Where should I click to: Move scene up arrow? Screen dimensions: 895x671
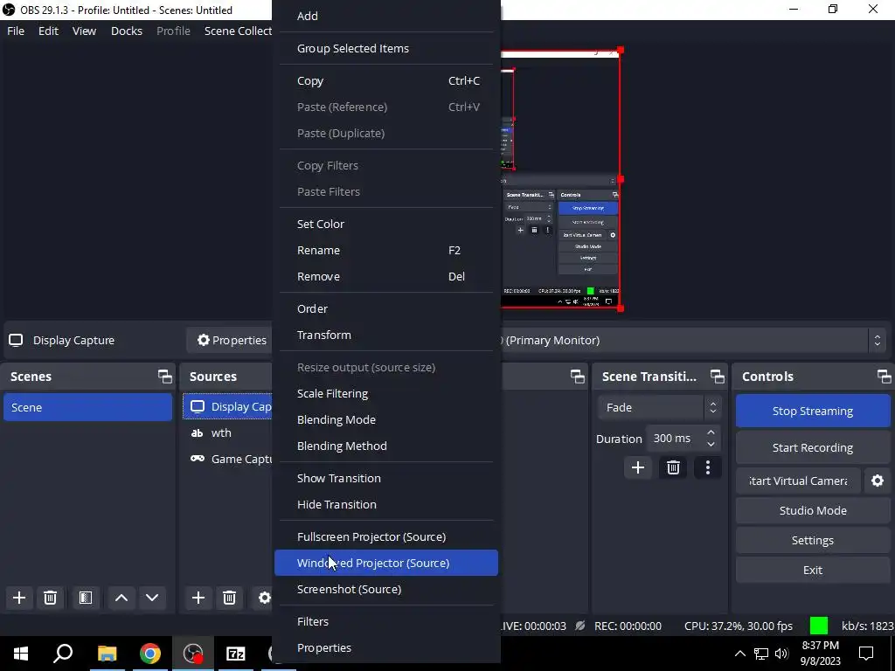[121, 598]
